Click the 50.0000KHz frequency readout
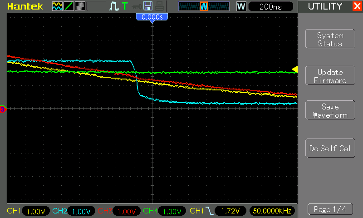The height and width of the screenshot is (218, 363). pyautogui.click(x=272, y=211)
